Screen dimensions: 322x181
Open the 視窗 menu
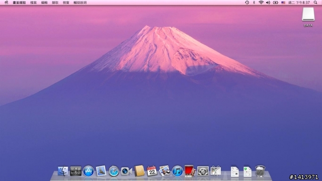[66, 3]
